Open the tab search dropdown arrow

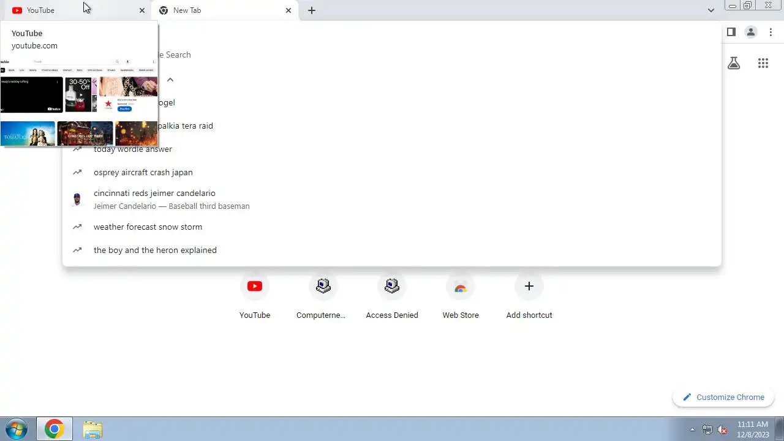[x=711, y=10]
